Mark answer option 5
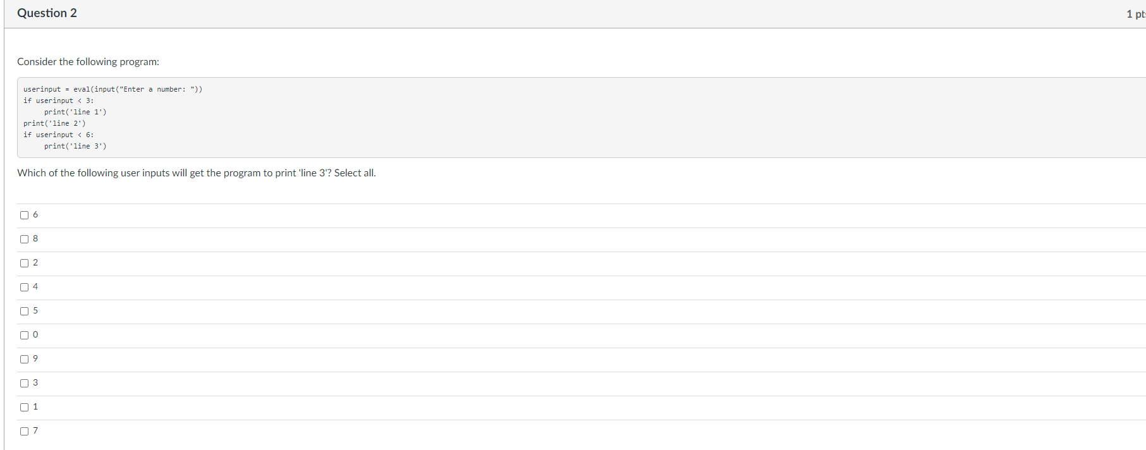1146x450 pixels. [x=24, y=311]
